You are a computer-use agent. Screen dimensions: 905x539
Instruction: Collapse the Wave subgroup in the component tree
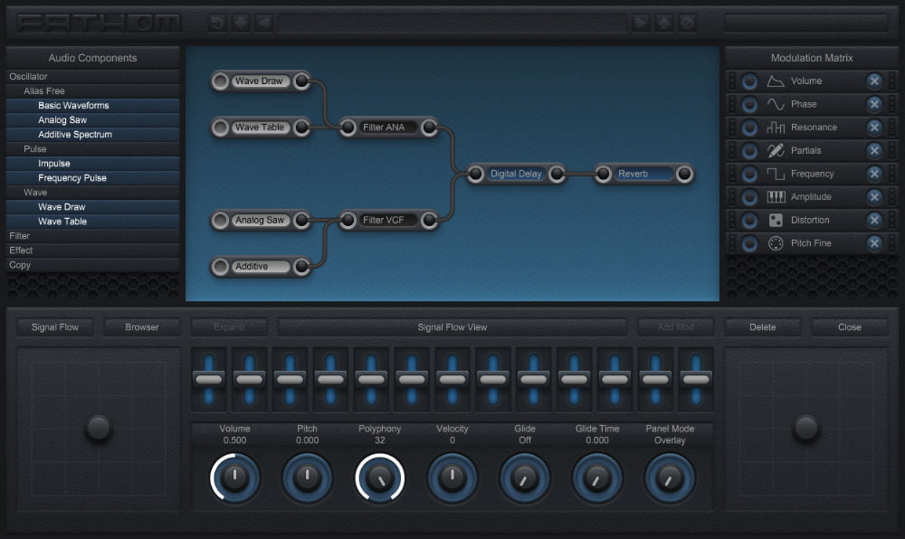click(92, 192)
